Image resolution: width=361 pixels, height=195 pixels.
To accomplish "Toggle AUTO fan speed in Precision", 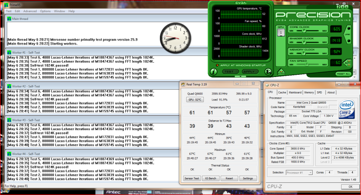I will point(347,63).
